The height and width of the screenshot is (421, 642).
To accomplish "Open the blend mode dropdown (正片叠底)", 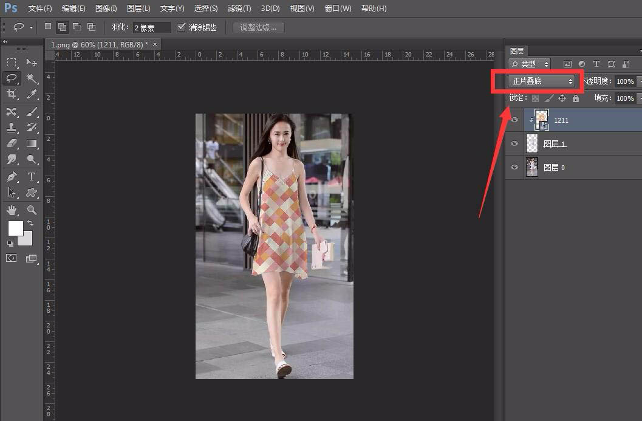I will [x=541, y=81].
